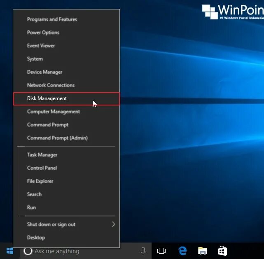Viewport: 264px width, 259px height.
Task: Open Control Panel
Action: click(x=66, y=168)
